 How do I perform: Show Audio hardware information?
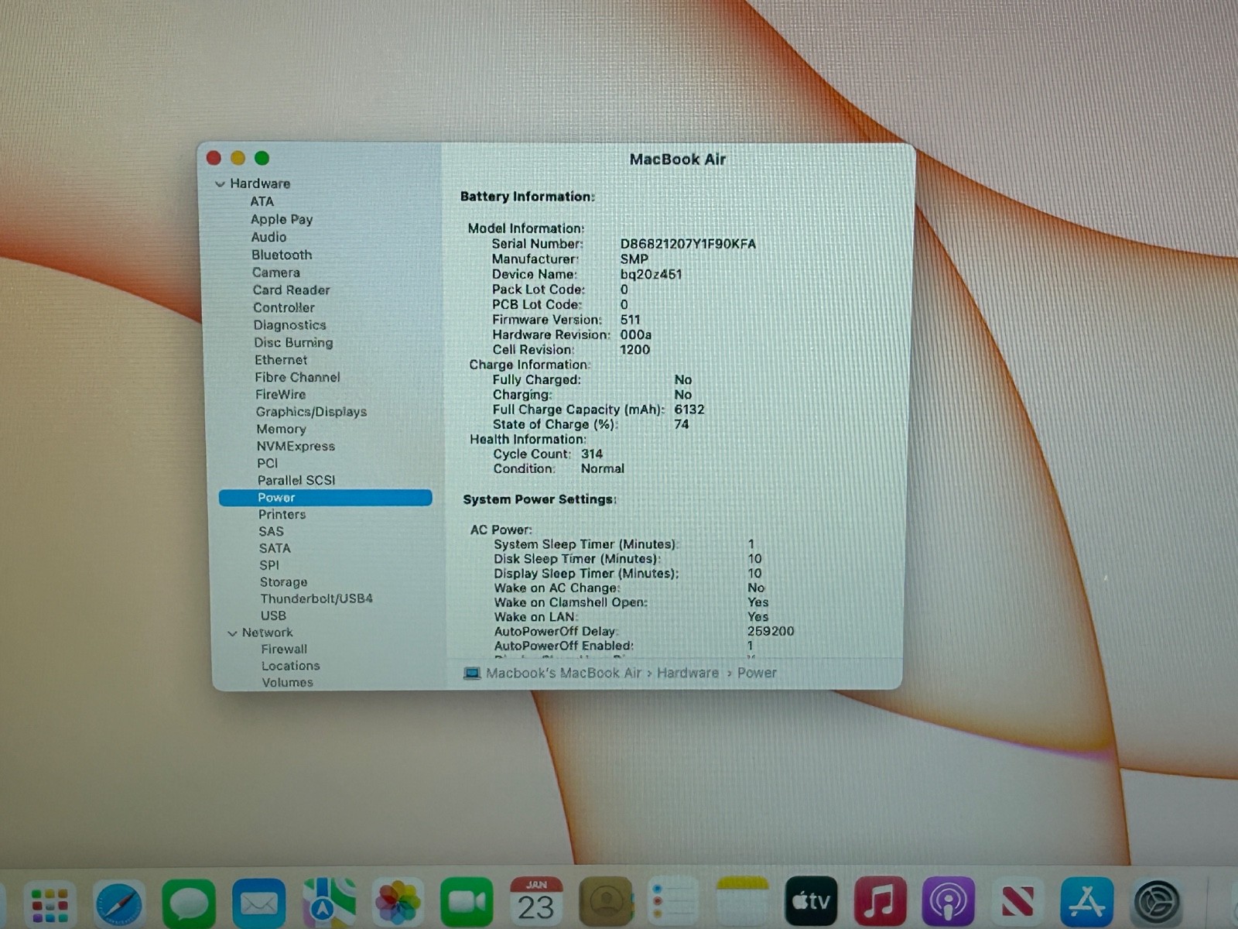pos(268,237)
